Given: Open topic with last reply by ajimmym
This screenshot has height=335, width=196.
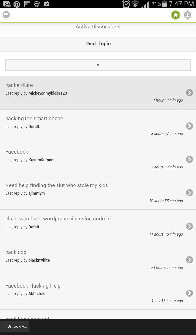Looking at the screenshot, I should point(57,185).
